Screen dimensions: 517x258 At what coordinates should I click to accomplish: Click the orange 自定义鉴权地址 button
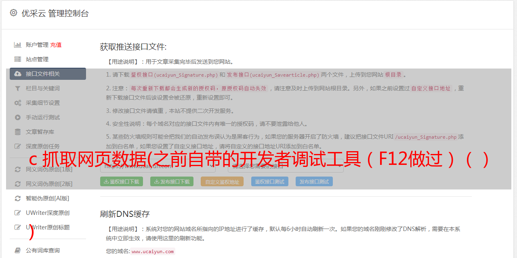[x=222, y=181]
